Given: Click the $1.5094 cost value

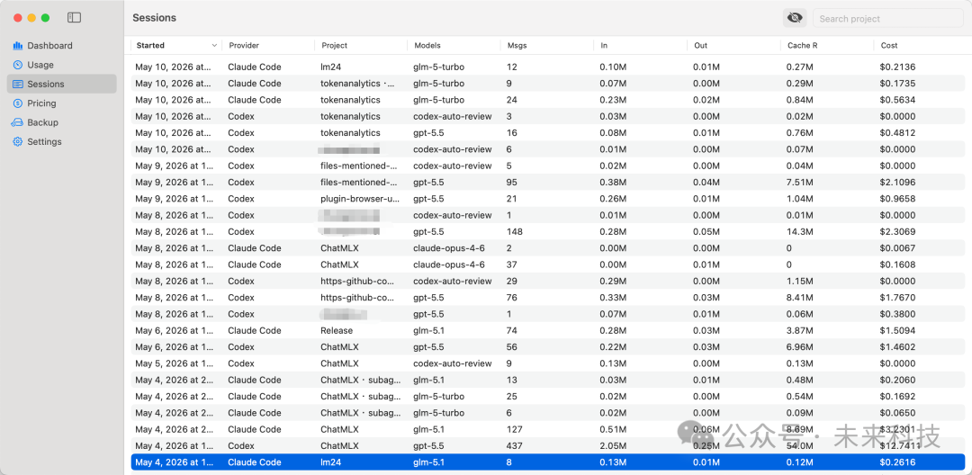Looking at the screenshot, I should tap(897, 331).
